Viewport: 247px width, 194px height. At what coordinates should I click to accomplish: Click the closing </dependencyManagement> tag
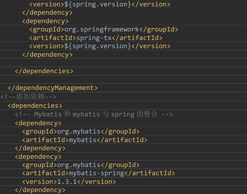53,88
